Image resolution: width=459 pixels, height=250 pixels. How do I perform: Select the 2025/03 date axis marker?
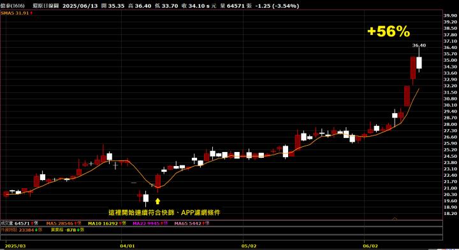tap(15, 246)
